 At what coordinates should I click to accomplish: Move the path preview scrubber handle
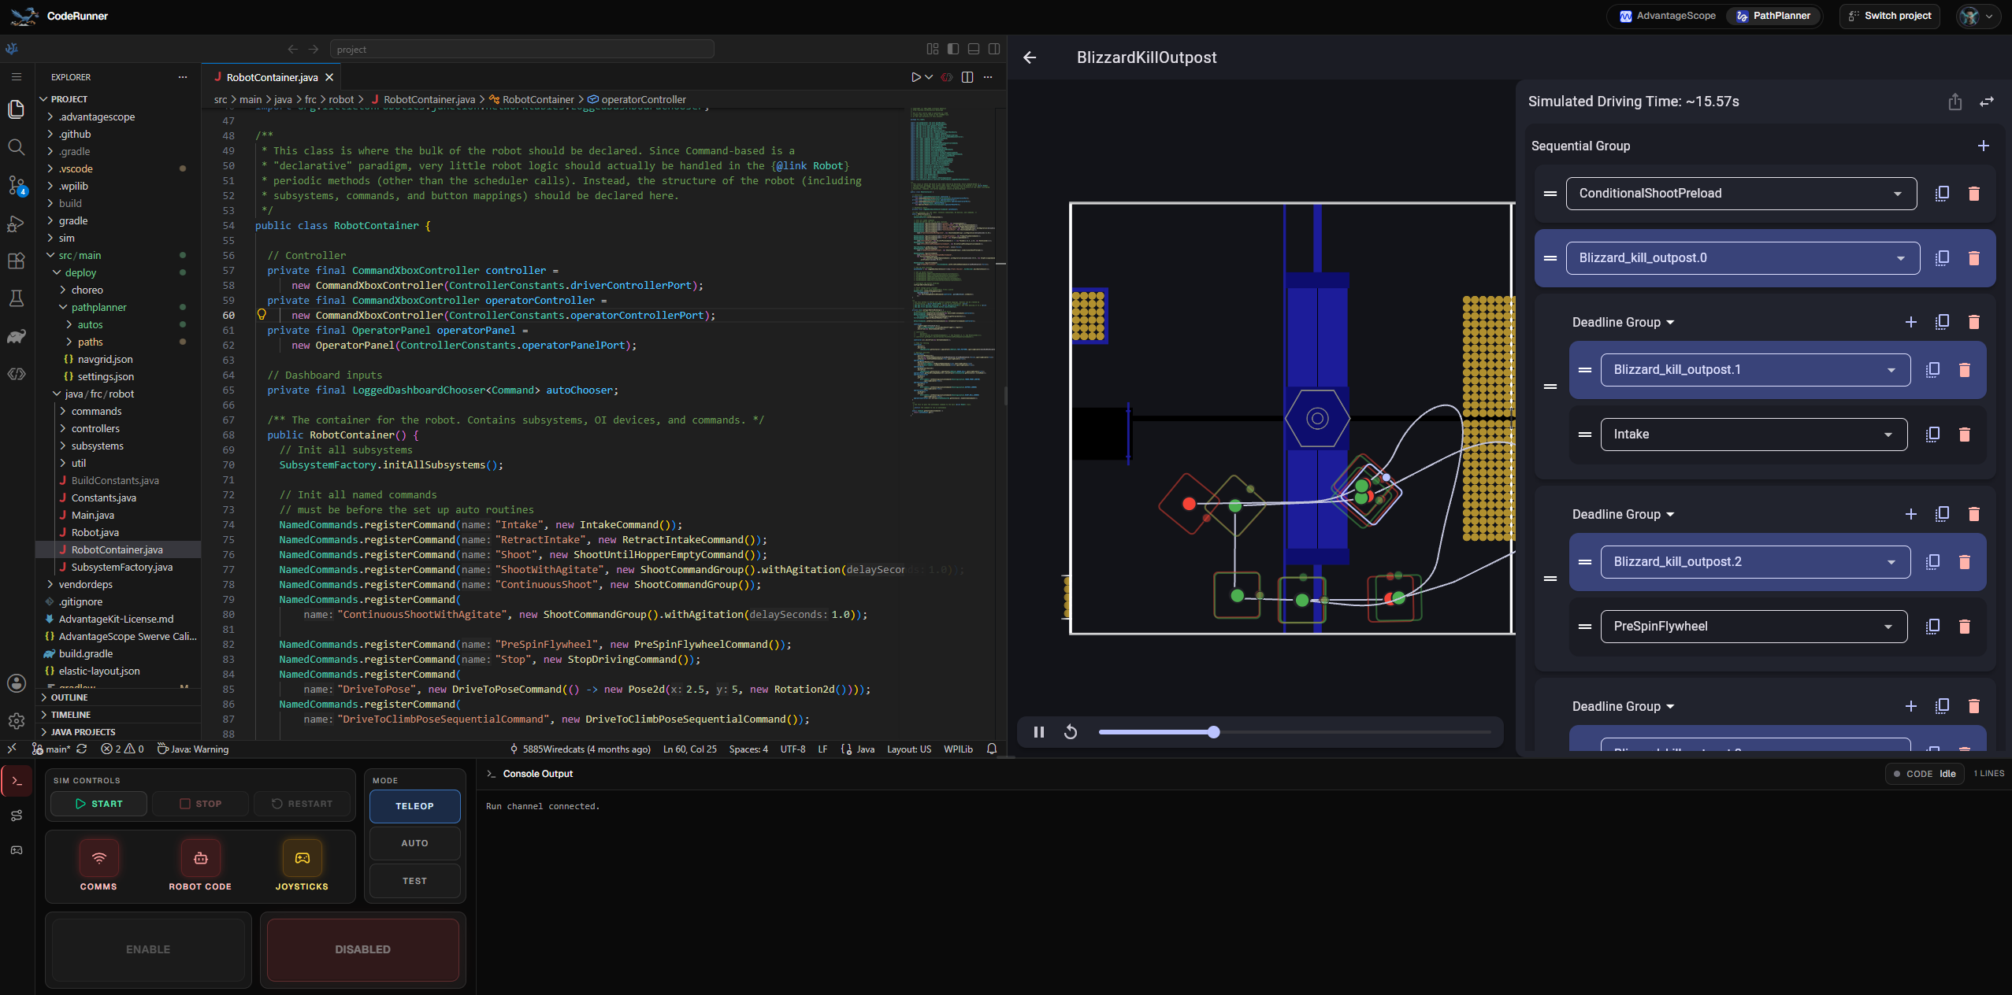[x=1214, y=732]
